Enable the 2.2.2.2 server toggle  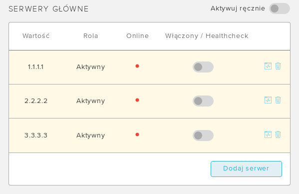click(x=203, y=101)
